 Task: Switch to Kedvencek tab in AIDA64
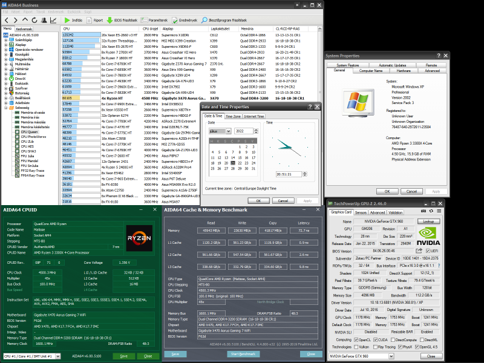coord(24,28)
